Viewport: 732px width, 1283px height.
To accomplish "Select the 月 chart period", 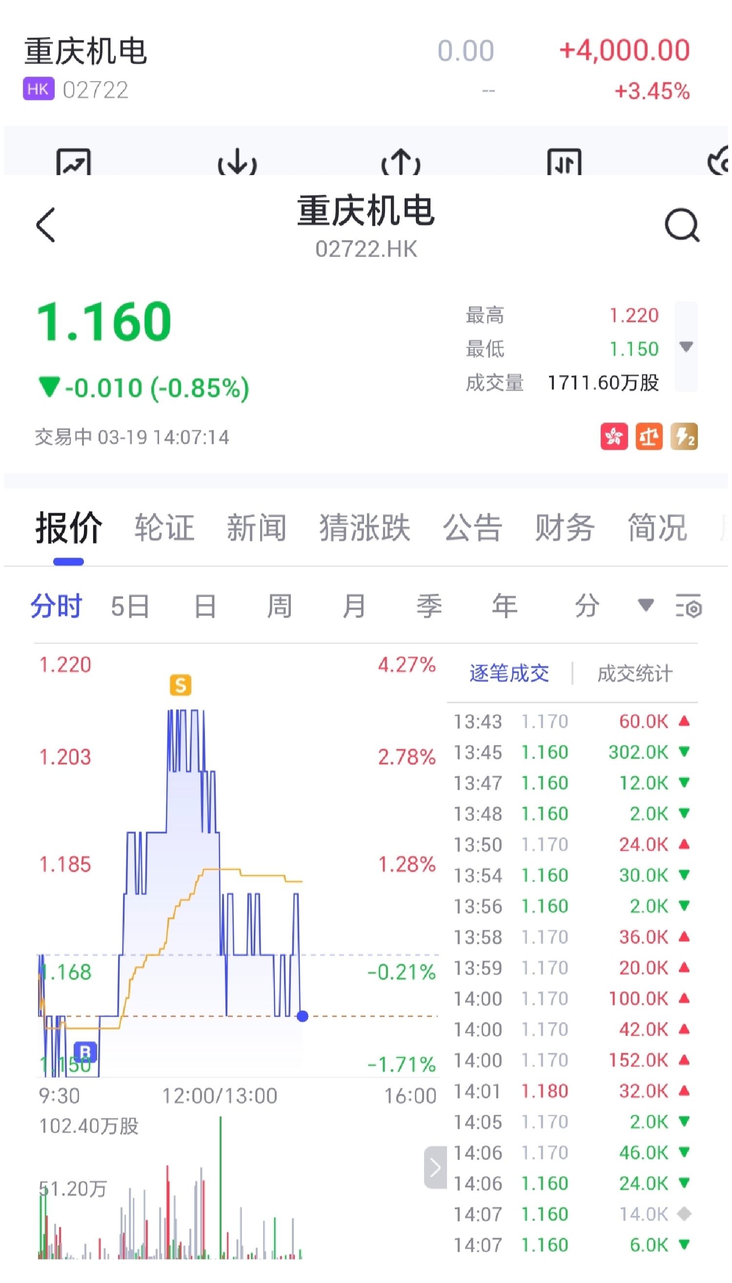I will [354, 605].
